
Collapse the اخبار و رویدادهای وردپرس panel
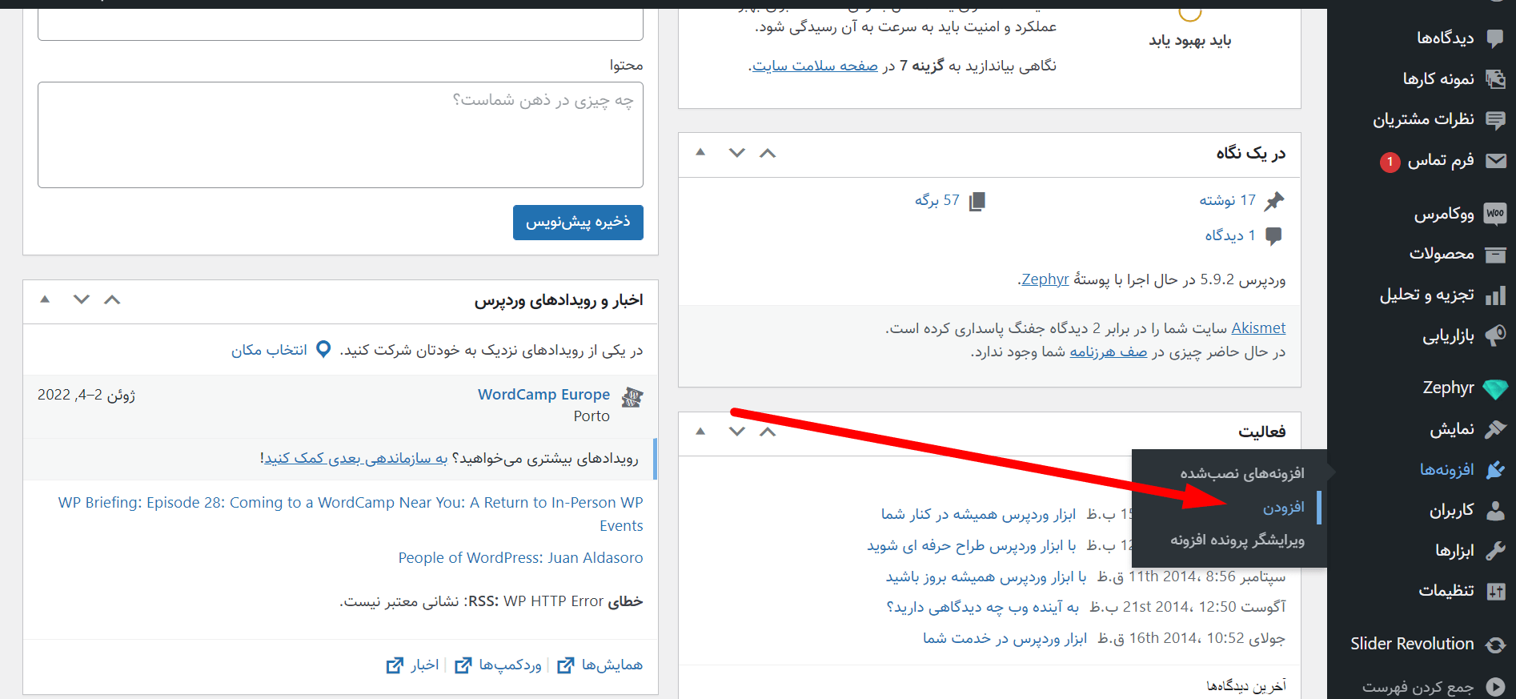45,299
